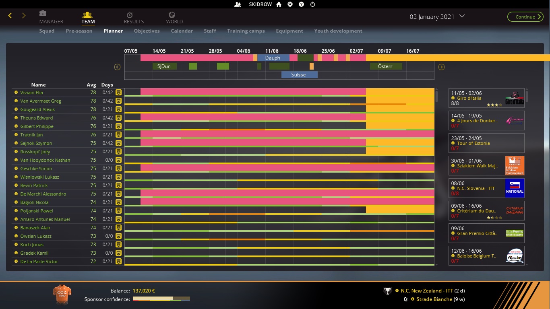
Task: Click the home icon in top bar
Action: pyautogui.click(x=279, y=4)
